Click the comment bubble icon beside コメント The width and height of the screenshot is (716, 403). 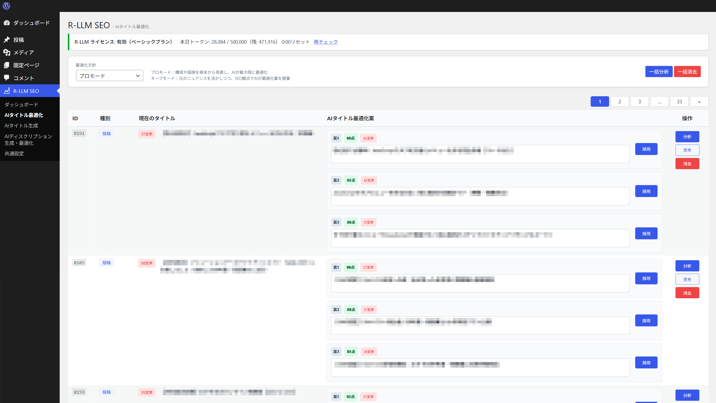pyautogui.click(x=7, y=78)
